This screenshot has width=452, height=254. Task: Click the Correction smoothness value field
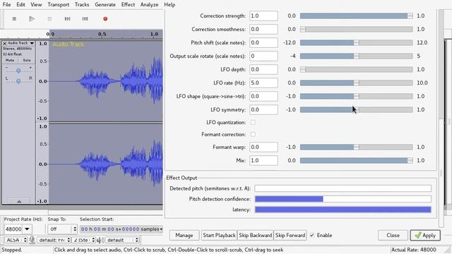pyautogui.click(x=263, y=29)
